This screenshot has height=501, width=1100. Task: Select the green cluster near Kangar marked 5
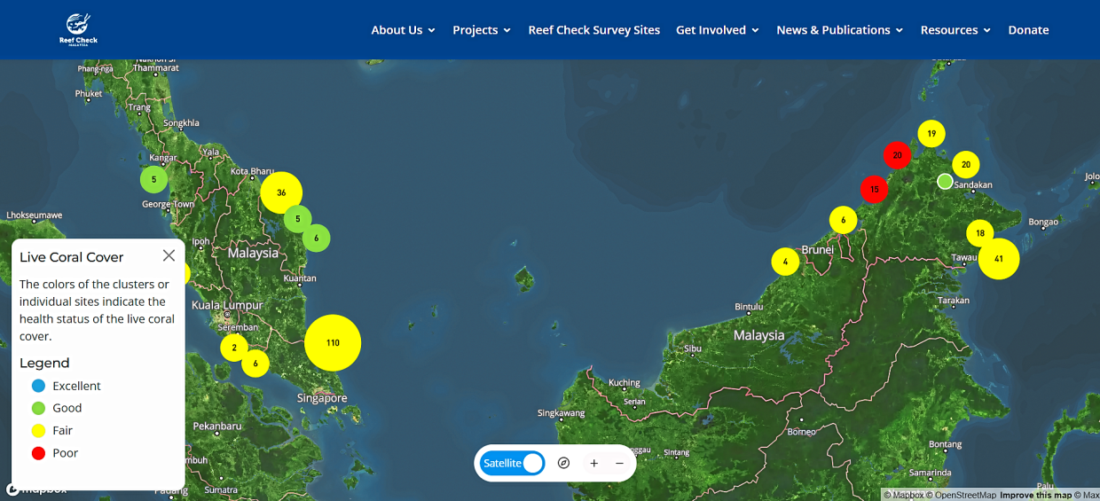tap(153, 179)
